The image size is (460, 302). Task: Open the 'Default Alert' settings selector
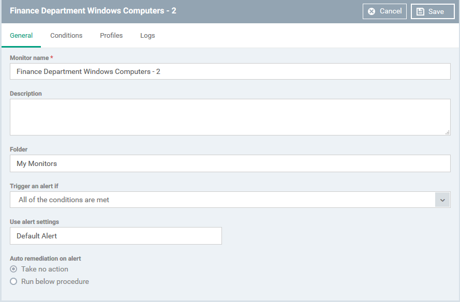(x=116, y=236)
